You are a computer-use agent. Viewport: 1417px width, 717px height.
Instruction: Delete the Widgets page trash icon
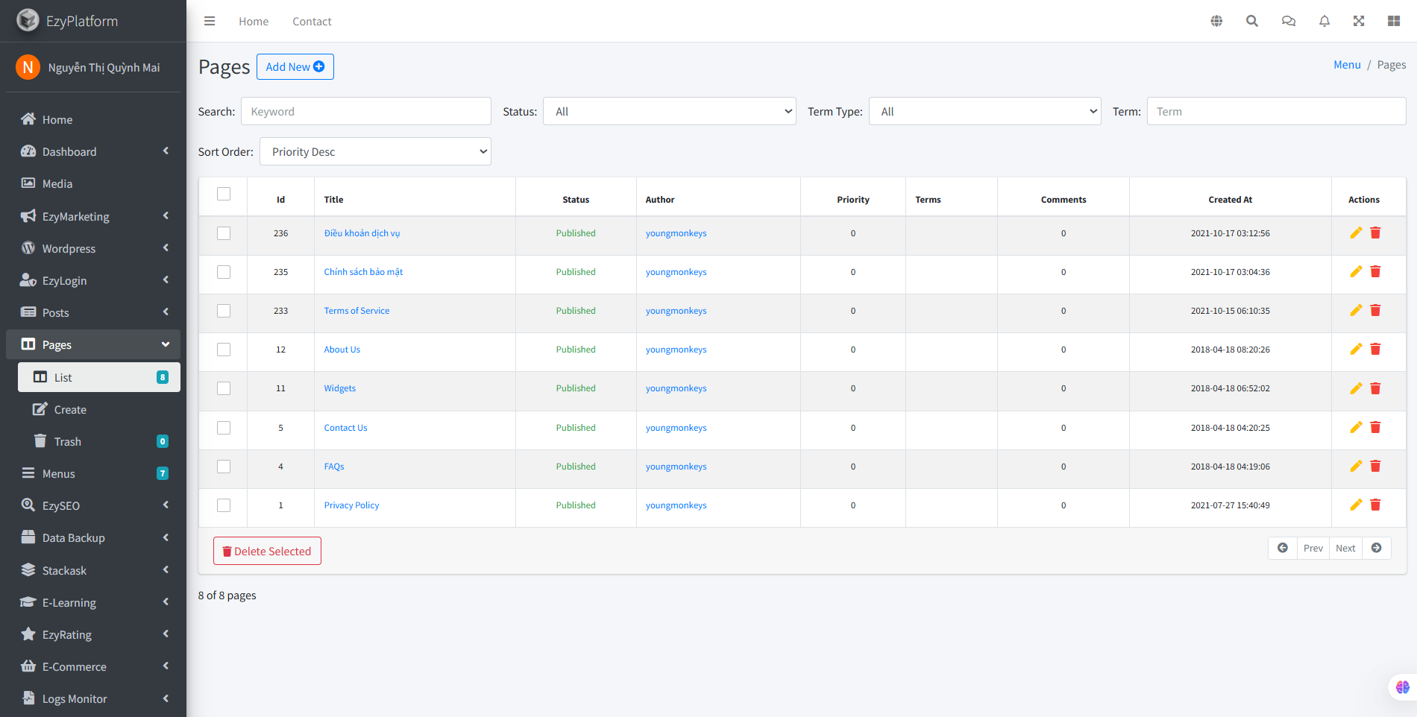1375,388
